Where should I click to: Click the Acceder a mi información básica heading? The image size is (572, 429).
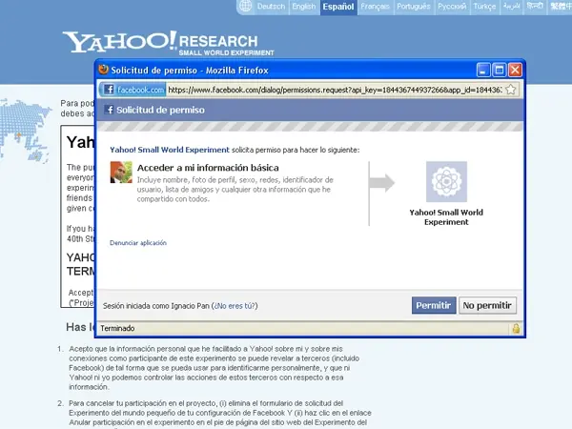point(208,168)
